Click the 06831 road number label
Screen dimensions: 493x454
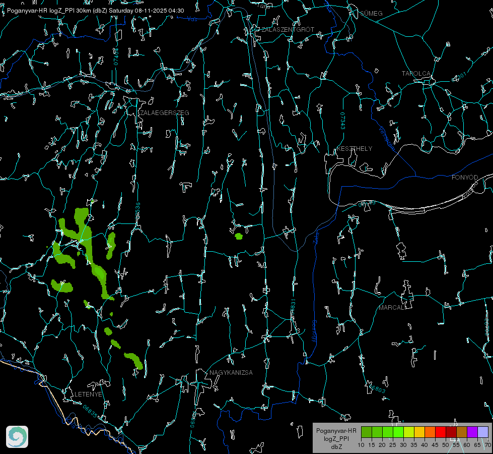pyautogui.click(x=293, y=307)
